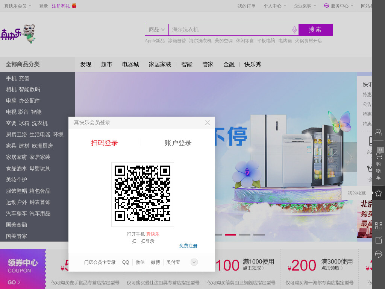Click the 冰箱自营 hot search link
The height and width of the screenshot is (289, 385).
coord(177,41)
